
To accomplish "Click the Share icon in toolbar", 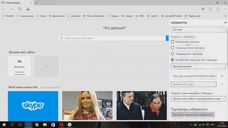I will (x=218, y=9).
